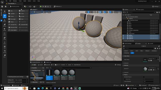Open the Platforms dropdown

(58, 6)
